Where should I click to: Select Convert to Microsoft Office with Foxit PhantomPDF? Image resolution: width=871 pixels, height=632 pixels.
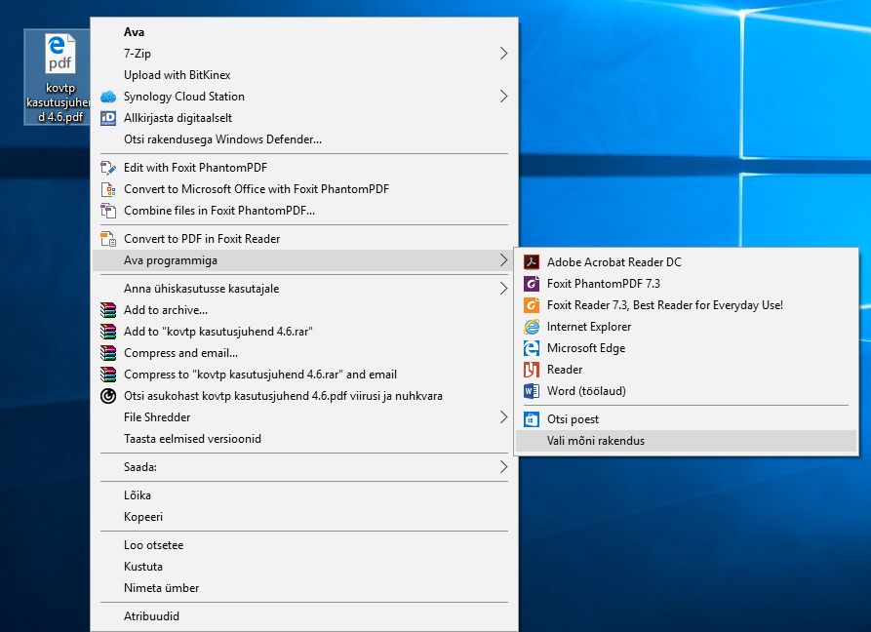coord(304,189)
